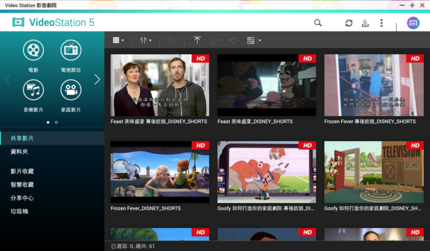Open the three-dot more options menu

click(x=382, y=23)
